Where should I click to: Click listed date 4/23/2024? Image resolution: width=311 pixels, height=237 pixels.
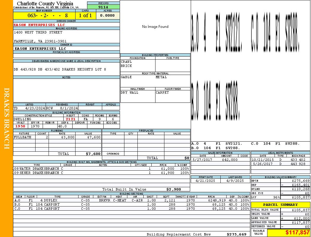tap(35, 108)
